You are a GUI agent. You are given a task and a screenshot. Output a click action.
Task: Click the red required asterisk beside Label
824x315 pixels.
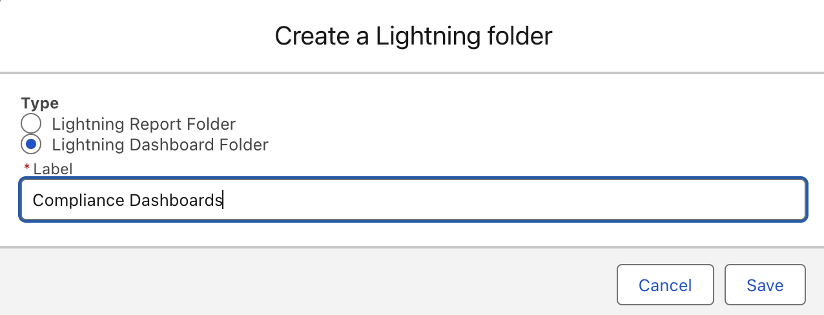tap(26, 168)
